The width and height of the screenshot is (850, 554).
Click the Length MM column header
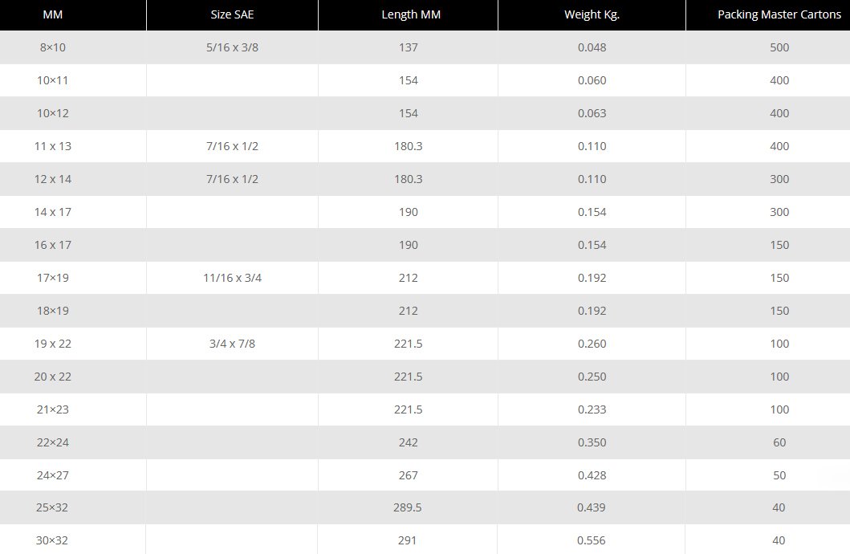[408, 15]
